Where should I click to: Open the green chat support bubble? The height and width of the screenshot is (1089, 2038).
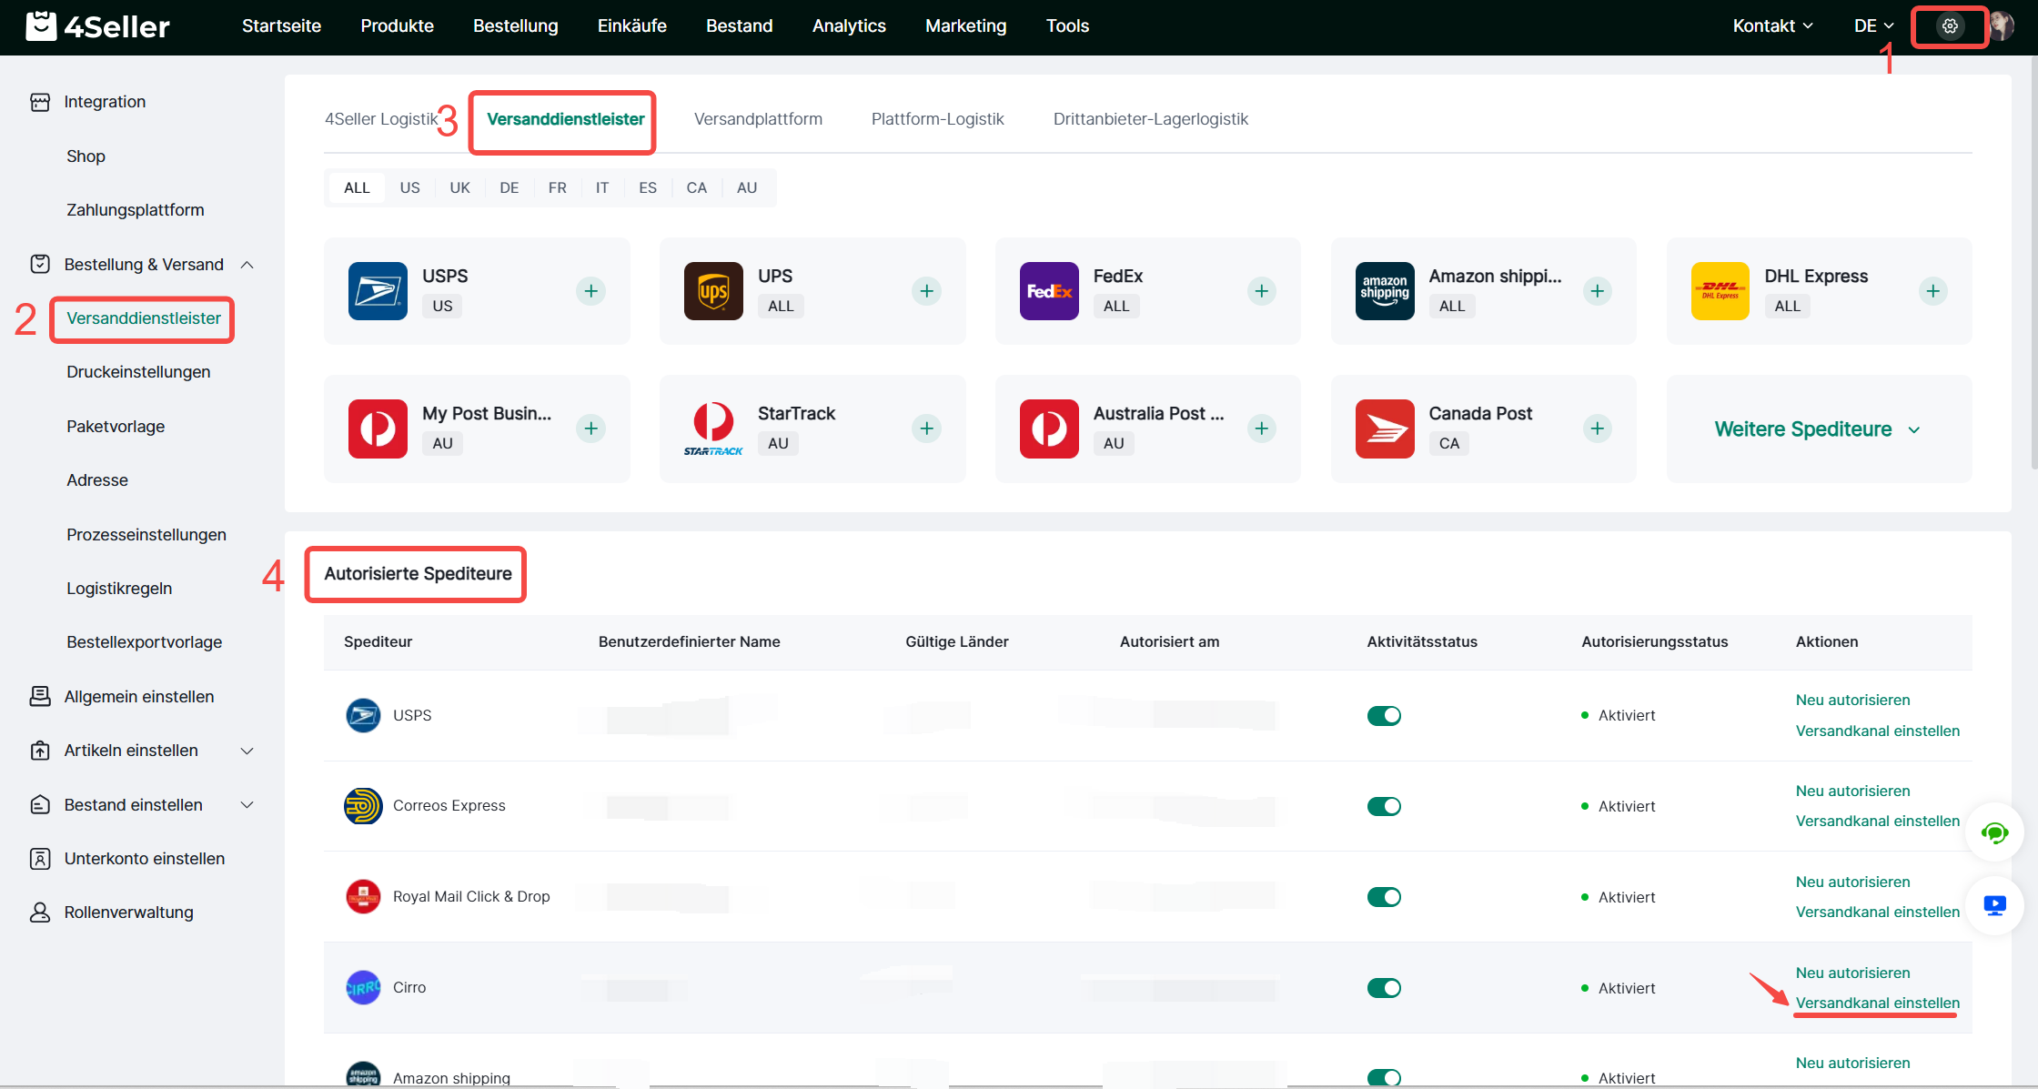pyautogui.click(x=1994, y=832)
